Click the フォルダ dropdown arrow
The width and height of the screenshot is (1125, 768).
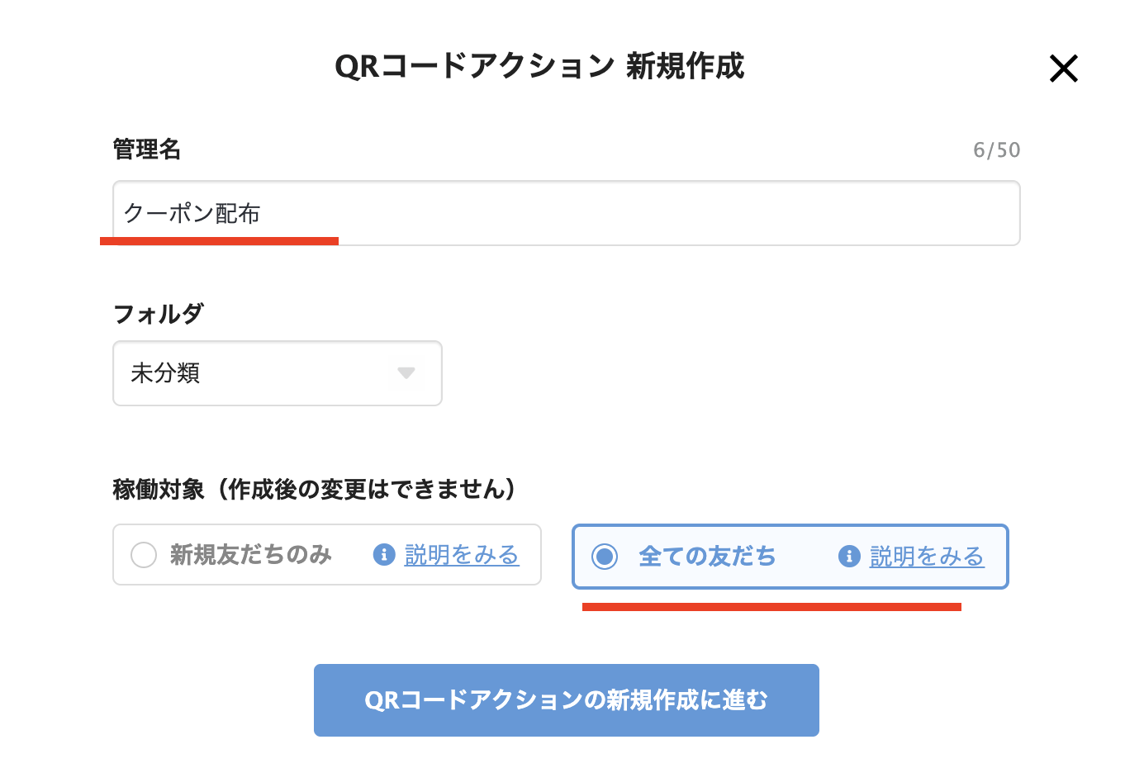(406, 373)
